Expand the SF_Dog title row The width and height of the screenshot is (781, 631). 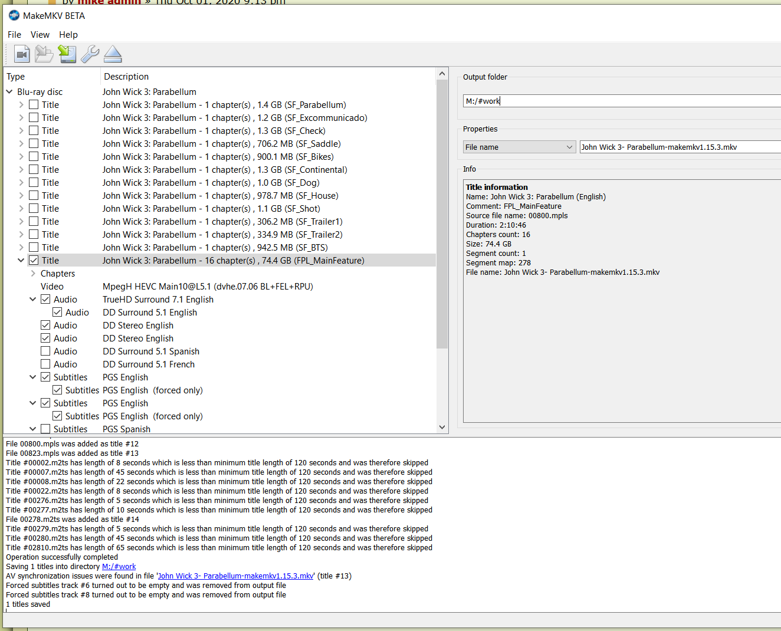(x=21, y=183)
